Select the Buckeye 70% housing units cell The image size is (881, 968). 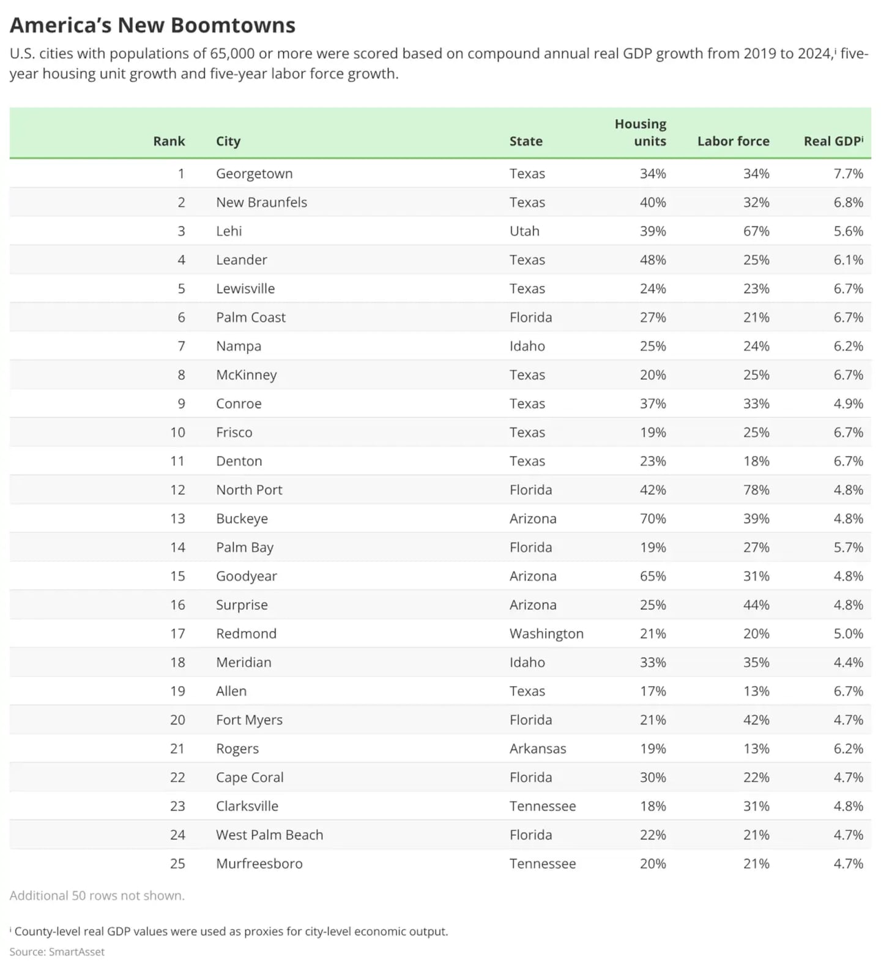tap(653, 519)
